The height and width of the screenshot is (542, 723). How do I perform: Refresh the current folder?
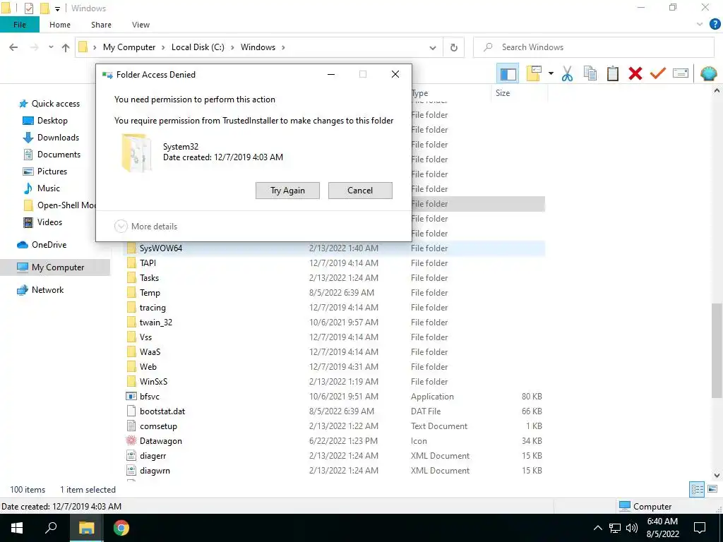click(454, 47)
